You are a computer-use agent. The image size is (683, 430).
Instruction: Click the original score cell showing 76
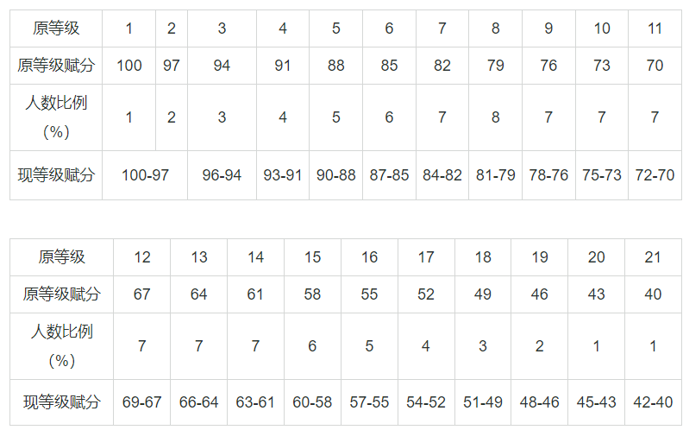[548, 66]
